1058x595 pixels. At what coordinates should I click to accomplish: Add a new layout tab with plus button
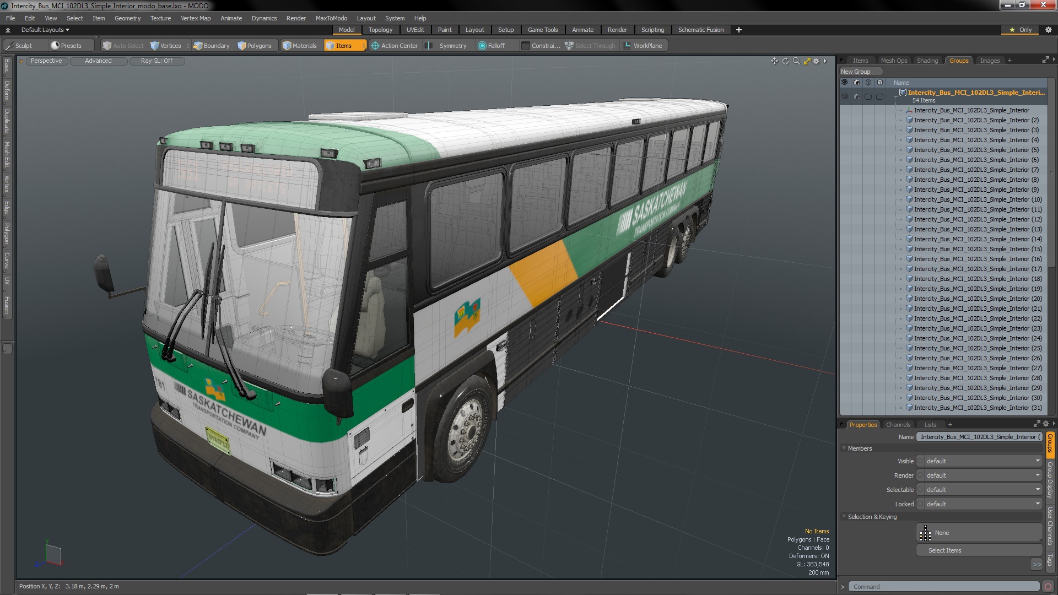pyautogui.click(x=739, y=30)
